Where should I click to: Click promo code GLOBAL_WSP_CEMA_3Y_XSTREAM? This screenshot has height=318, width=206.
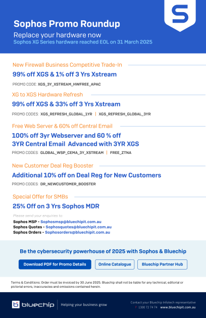pyautogui.click(x=72, y=152)
